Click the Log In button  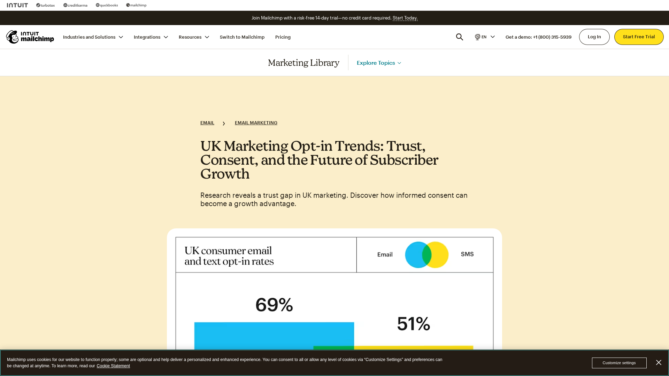tap(594, 37)
